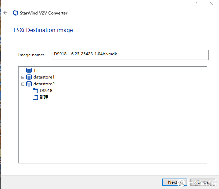
Task: Select the 1T datastore label
Action: coord(36,70)
